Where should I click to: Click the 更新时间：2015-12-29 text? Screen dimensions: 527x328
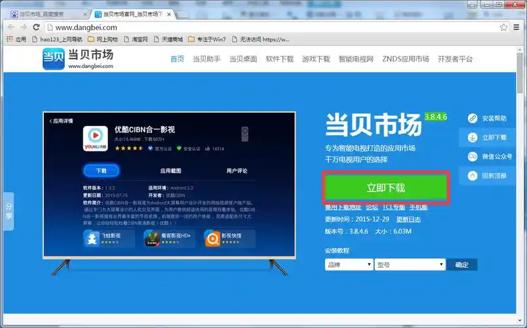357,219
